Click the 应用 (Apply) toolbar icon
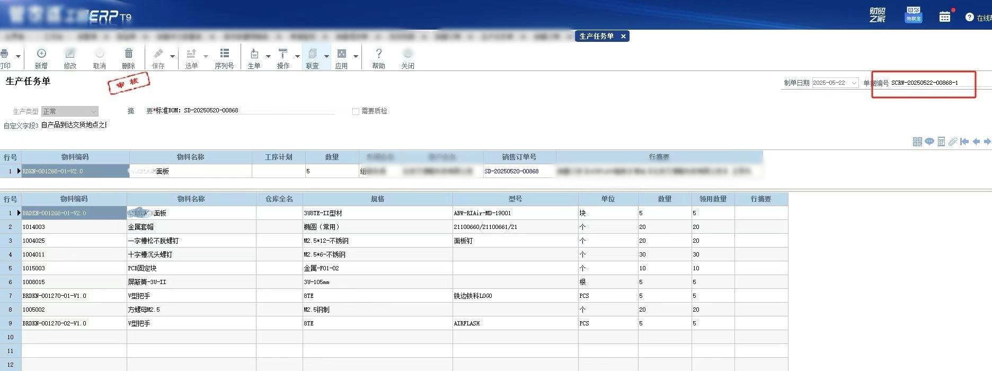 tap(342, 54)
